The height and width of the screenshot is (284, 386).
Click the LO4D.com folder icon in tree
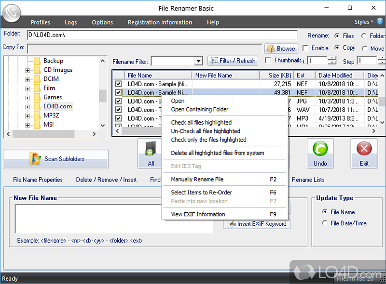pos(37,106)
